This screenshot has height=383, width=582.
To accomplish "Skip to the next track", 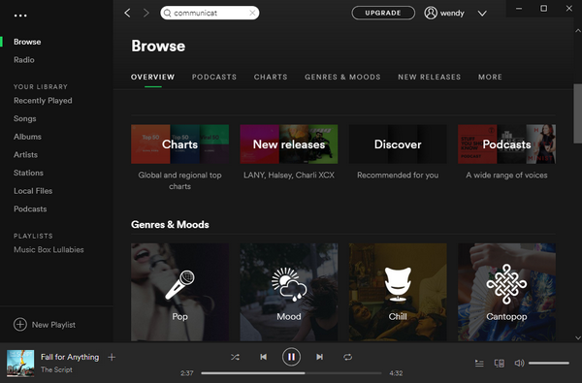I will 319,357.
